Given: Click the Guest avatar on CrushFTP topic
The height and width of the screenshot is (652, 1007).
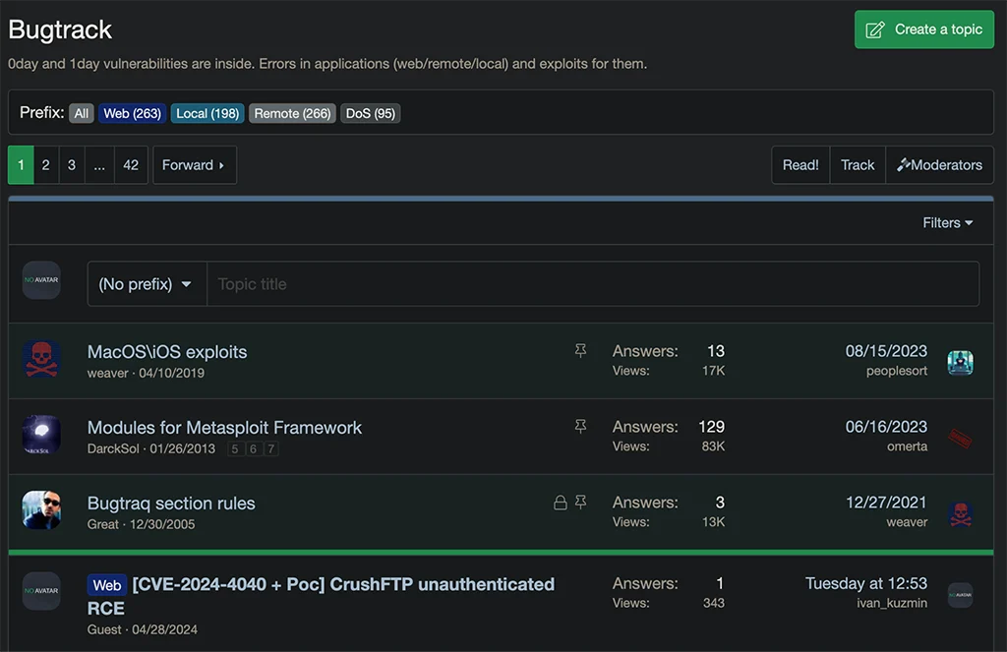Looking at the screenshot, I should (x=41, y=591).
